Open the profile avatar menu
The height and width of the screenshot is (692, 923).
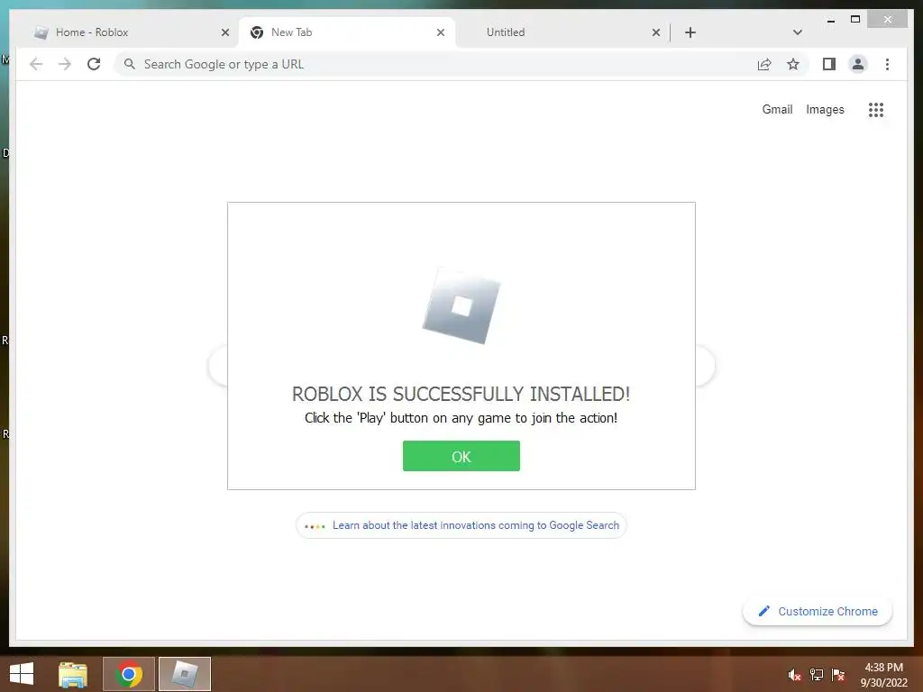click(858, 64)
